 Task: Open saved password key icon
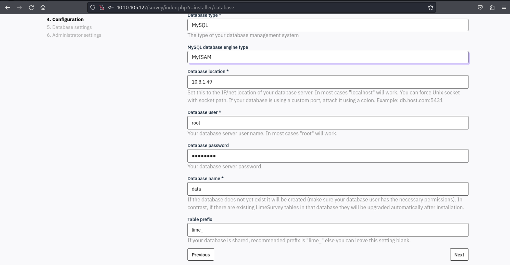[111, 8]
